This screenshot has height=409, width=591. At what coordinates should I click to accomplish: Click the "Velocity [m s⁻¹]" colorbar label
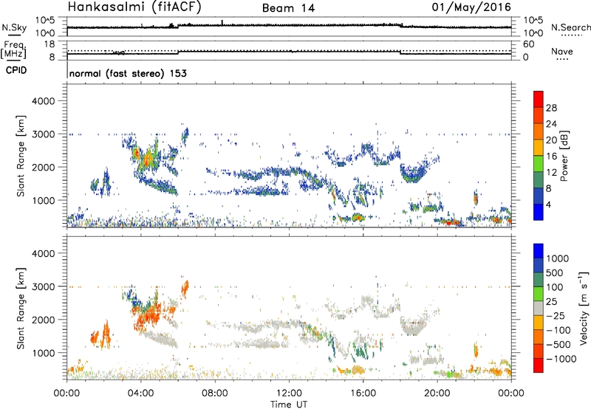584,308
